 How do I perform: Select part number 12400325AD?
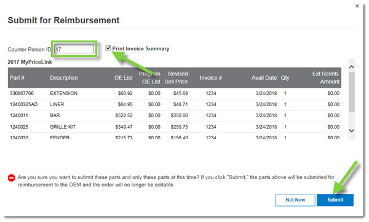pos(23,104)
